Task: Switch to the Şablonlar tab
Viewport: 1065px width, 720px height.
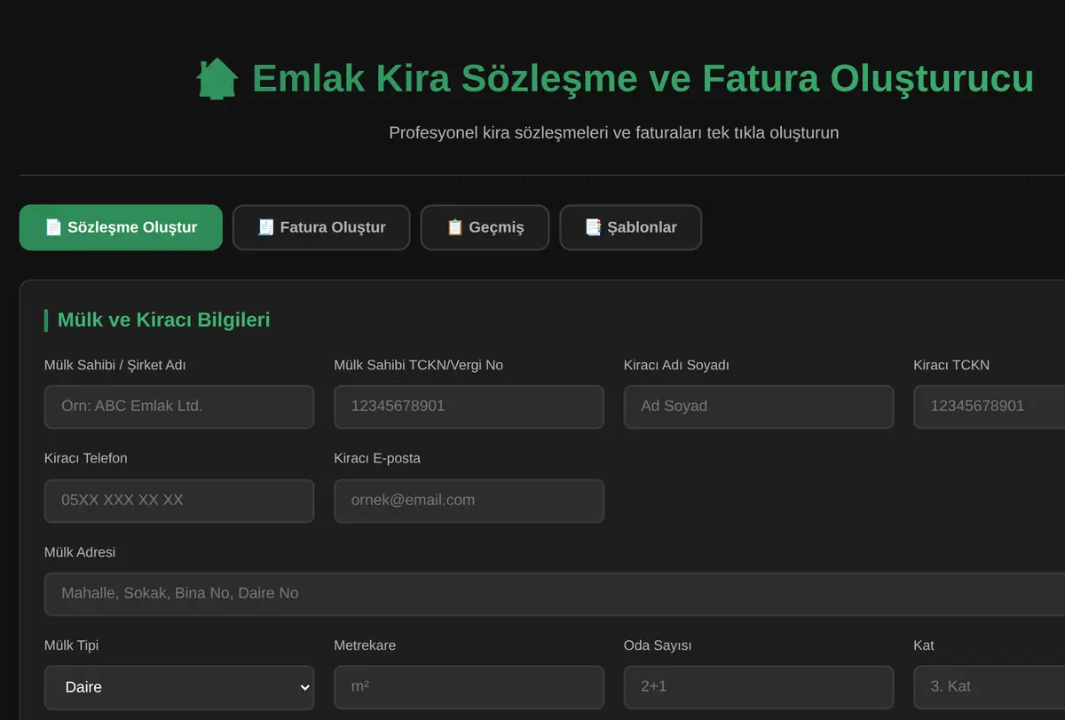Action: (631, 227)
